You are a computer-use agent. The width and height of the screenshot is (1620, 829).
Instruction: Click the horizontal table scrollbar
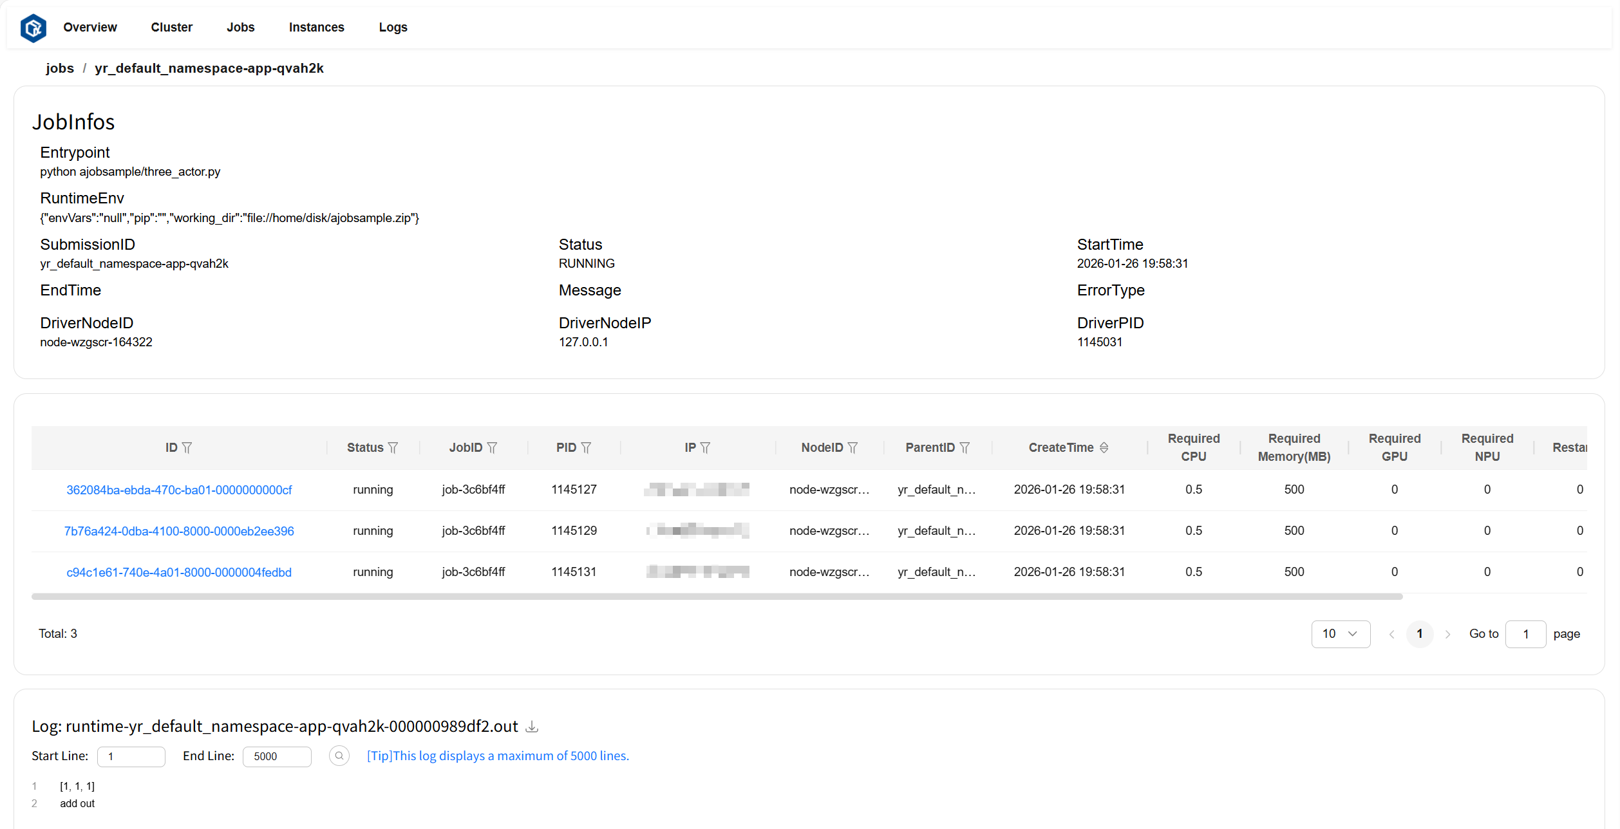(717, 597)
